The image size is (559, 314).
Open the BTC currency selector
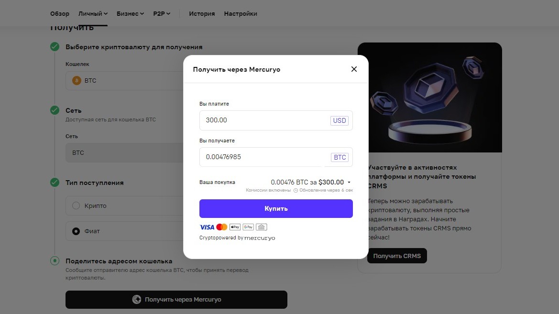pos(340,157)
